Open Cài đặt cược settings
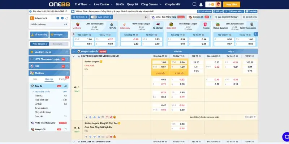Viewport: 289px width, 144px height. 250,17
